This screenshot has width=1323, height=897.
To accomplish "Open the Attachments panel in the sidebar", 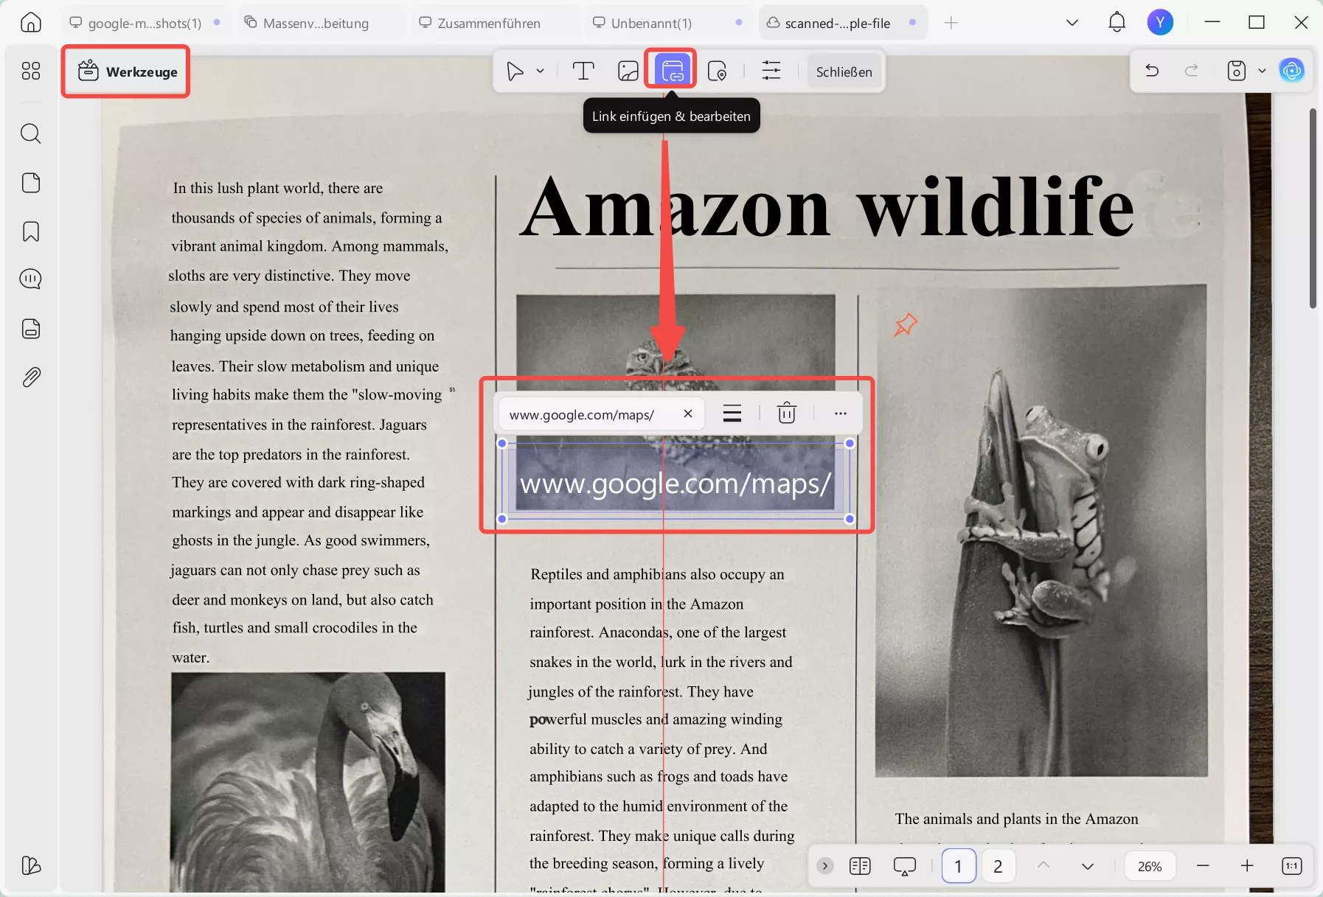I will (x=30, y=377).
